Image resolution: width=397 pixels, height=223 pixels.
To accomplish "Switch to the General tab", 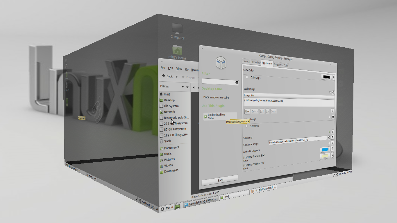I will (x=246, y=62).
